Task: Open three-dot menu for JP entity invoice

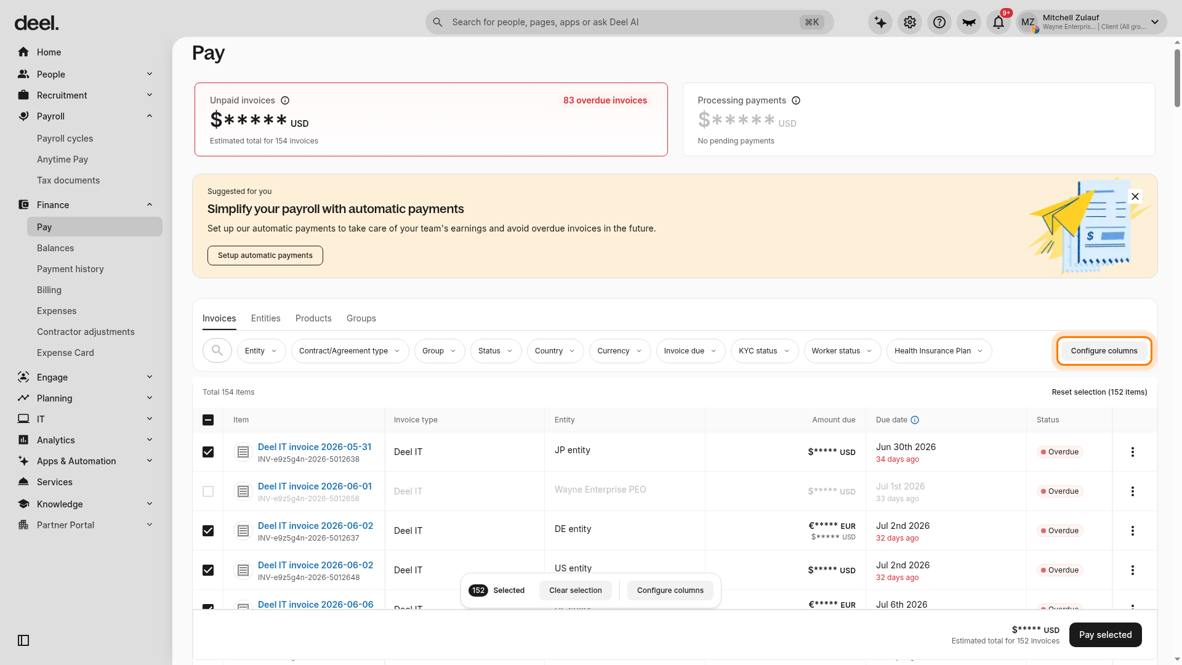Action: tap(1133, 452)
